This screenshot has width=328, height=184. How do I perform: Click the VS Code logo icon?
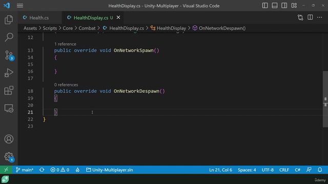tap(7, 6)
